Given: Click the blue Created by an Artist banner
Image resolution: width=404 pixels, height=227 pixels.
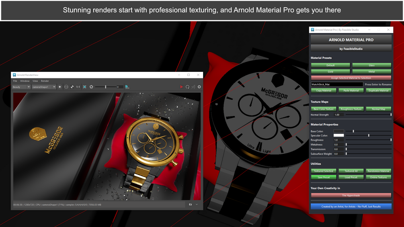Looking at the screenshot, I should [x=351, y=207].
